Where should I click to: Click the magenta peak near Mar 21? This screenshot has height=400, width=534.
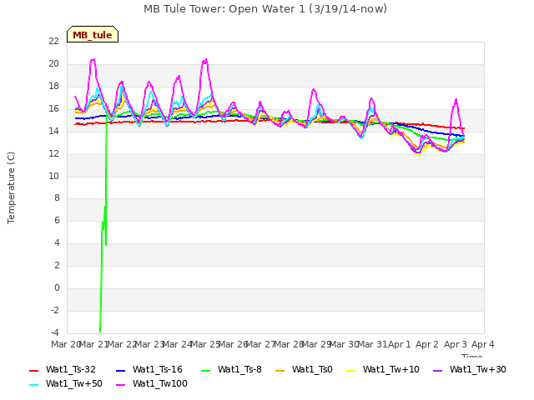pyautogui.click(x=93, y=60)
